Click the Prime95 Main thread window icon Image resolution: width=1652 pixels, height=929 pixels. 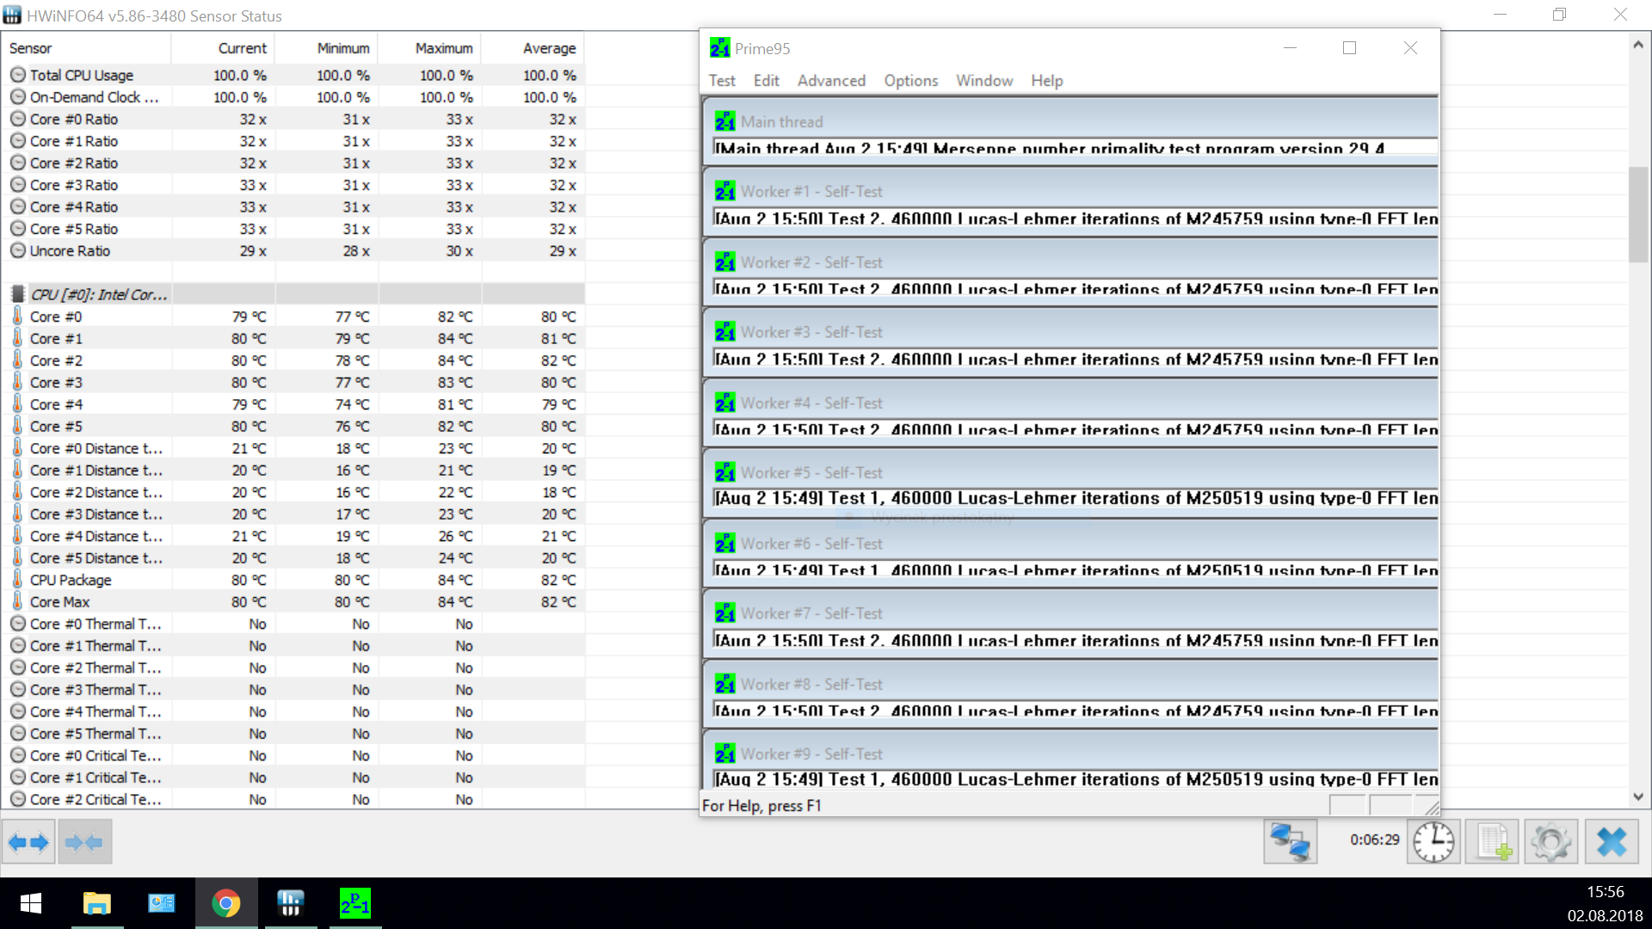coord(724,121)
